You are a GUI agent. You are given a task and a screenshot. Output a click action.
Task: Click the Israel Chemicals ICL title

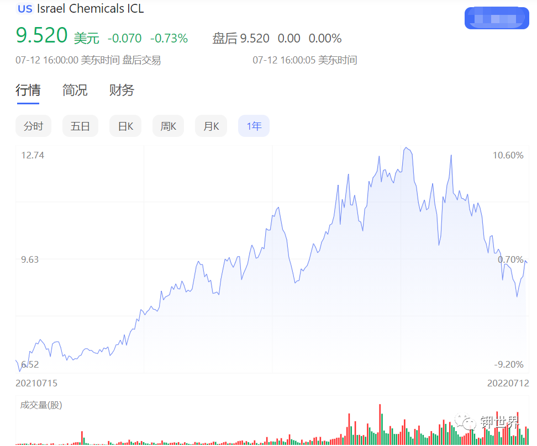pos(91,9)
